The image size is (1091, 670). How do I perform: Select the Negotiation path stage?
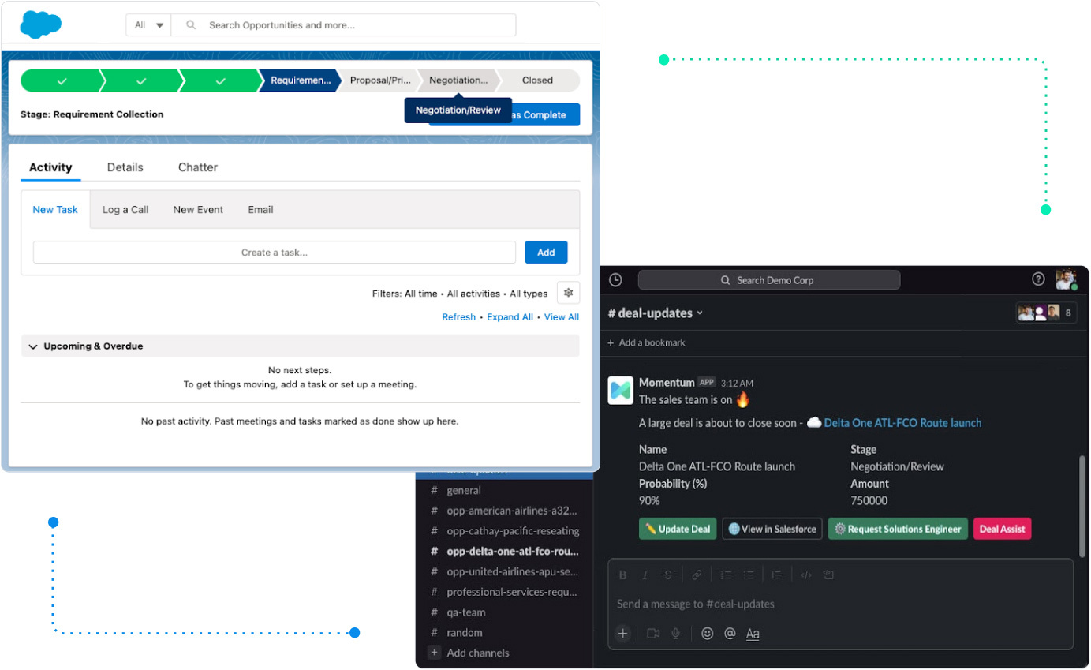pyautogui.click(x=459, y=80)
